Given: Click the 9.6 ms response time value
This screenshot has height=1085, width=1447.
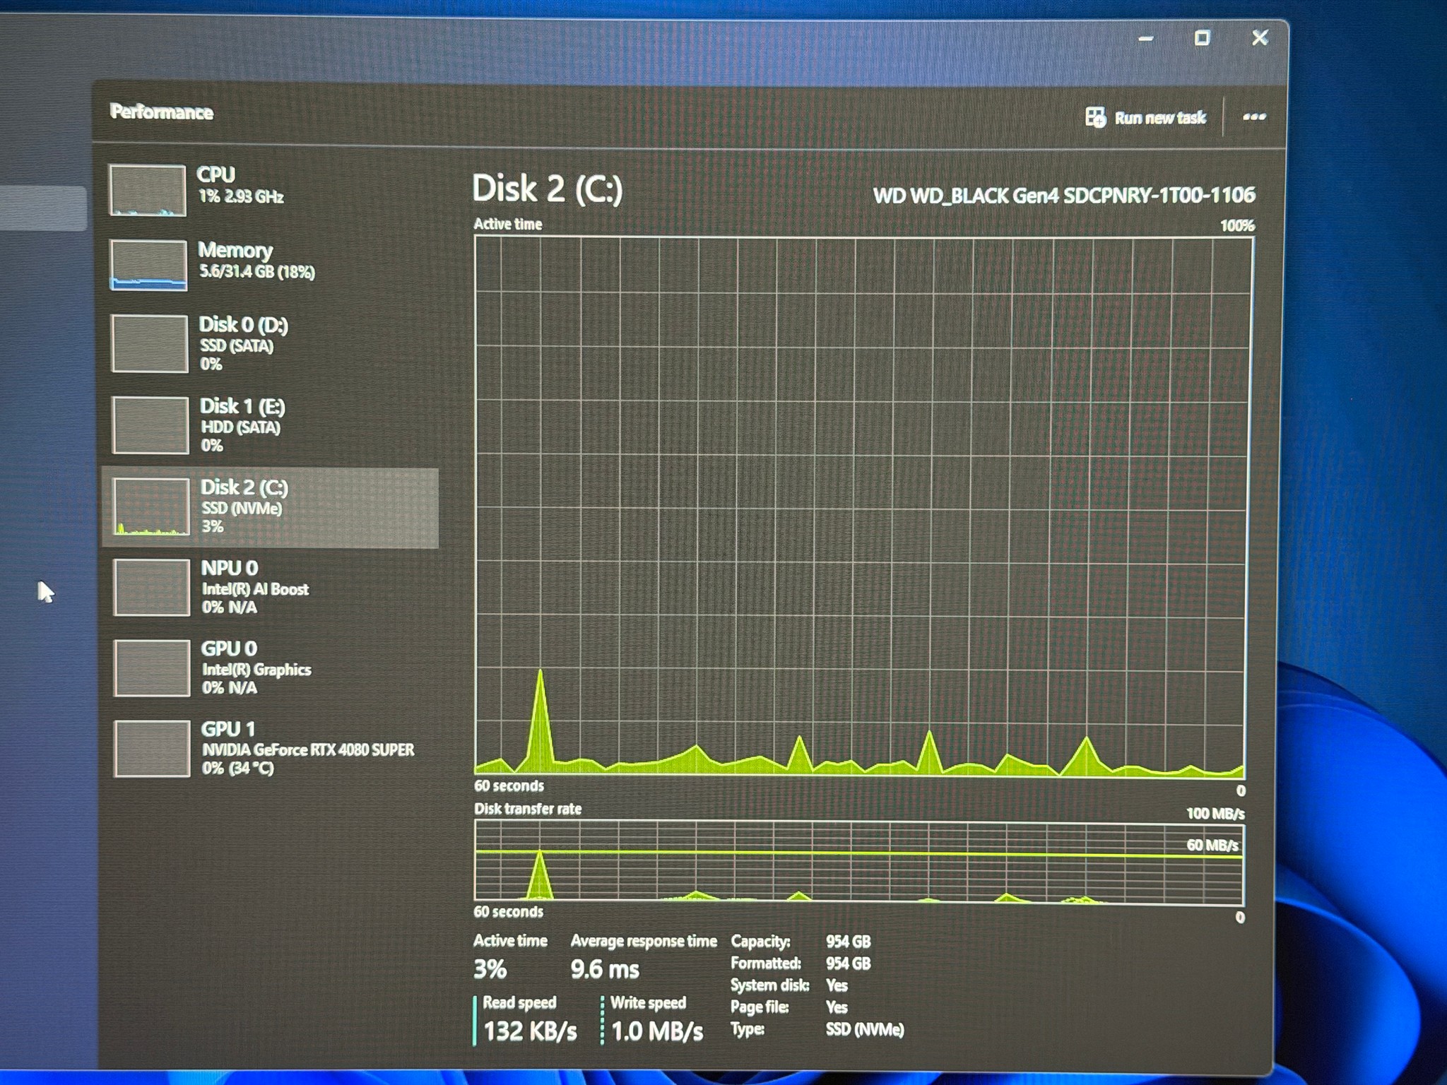Looking at the screenshot, I should pyautogui.click(x=605, y=969).
